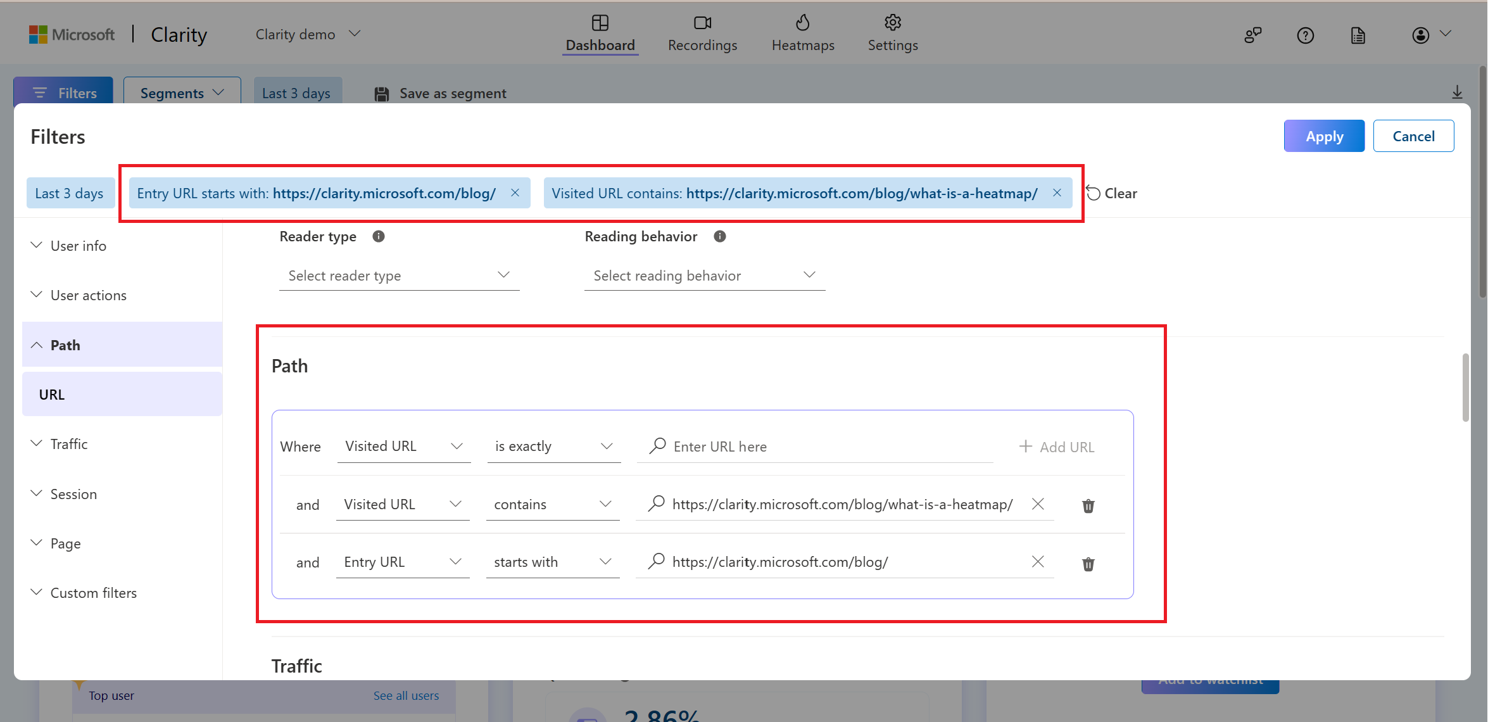
Task: Click Add URL
Action: coord(1057,447)
